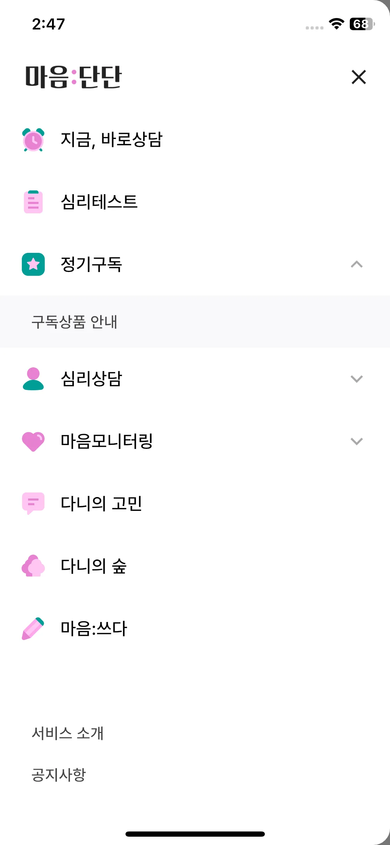
Task: Tap the 마음:단단 logo
Action: coord(73,77)
